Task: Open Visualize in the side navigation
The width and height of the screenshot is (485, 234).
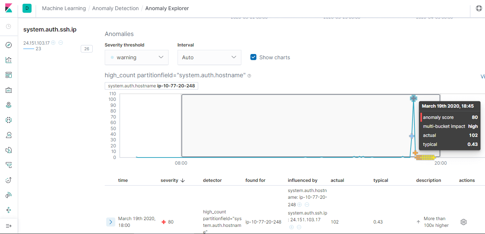Action: [9, 60]
